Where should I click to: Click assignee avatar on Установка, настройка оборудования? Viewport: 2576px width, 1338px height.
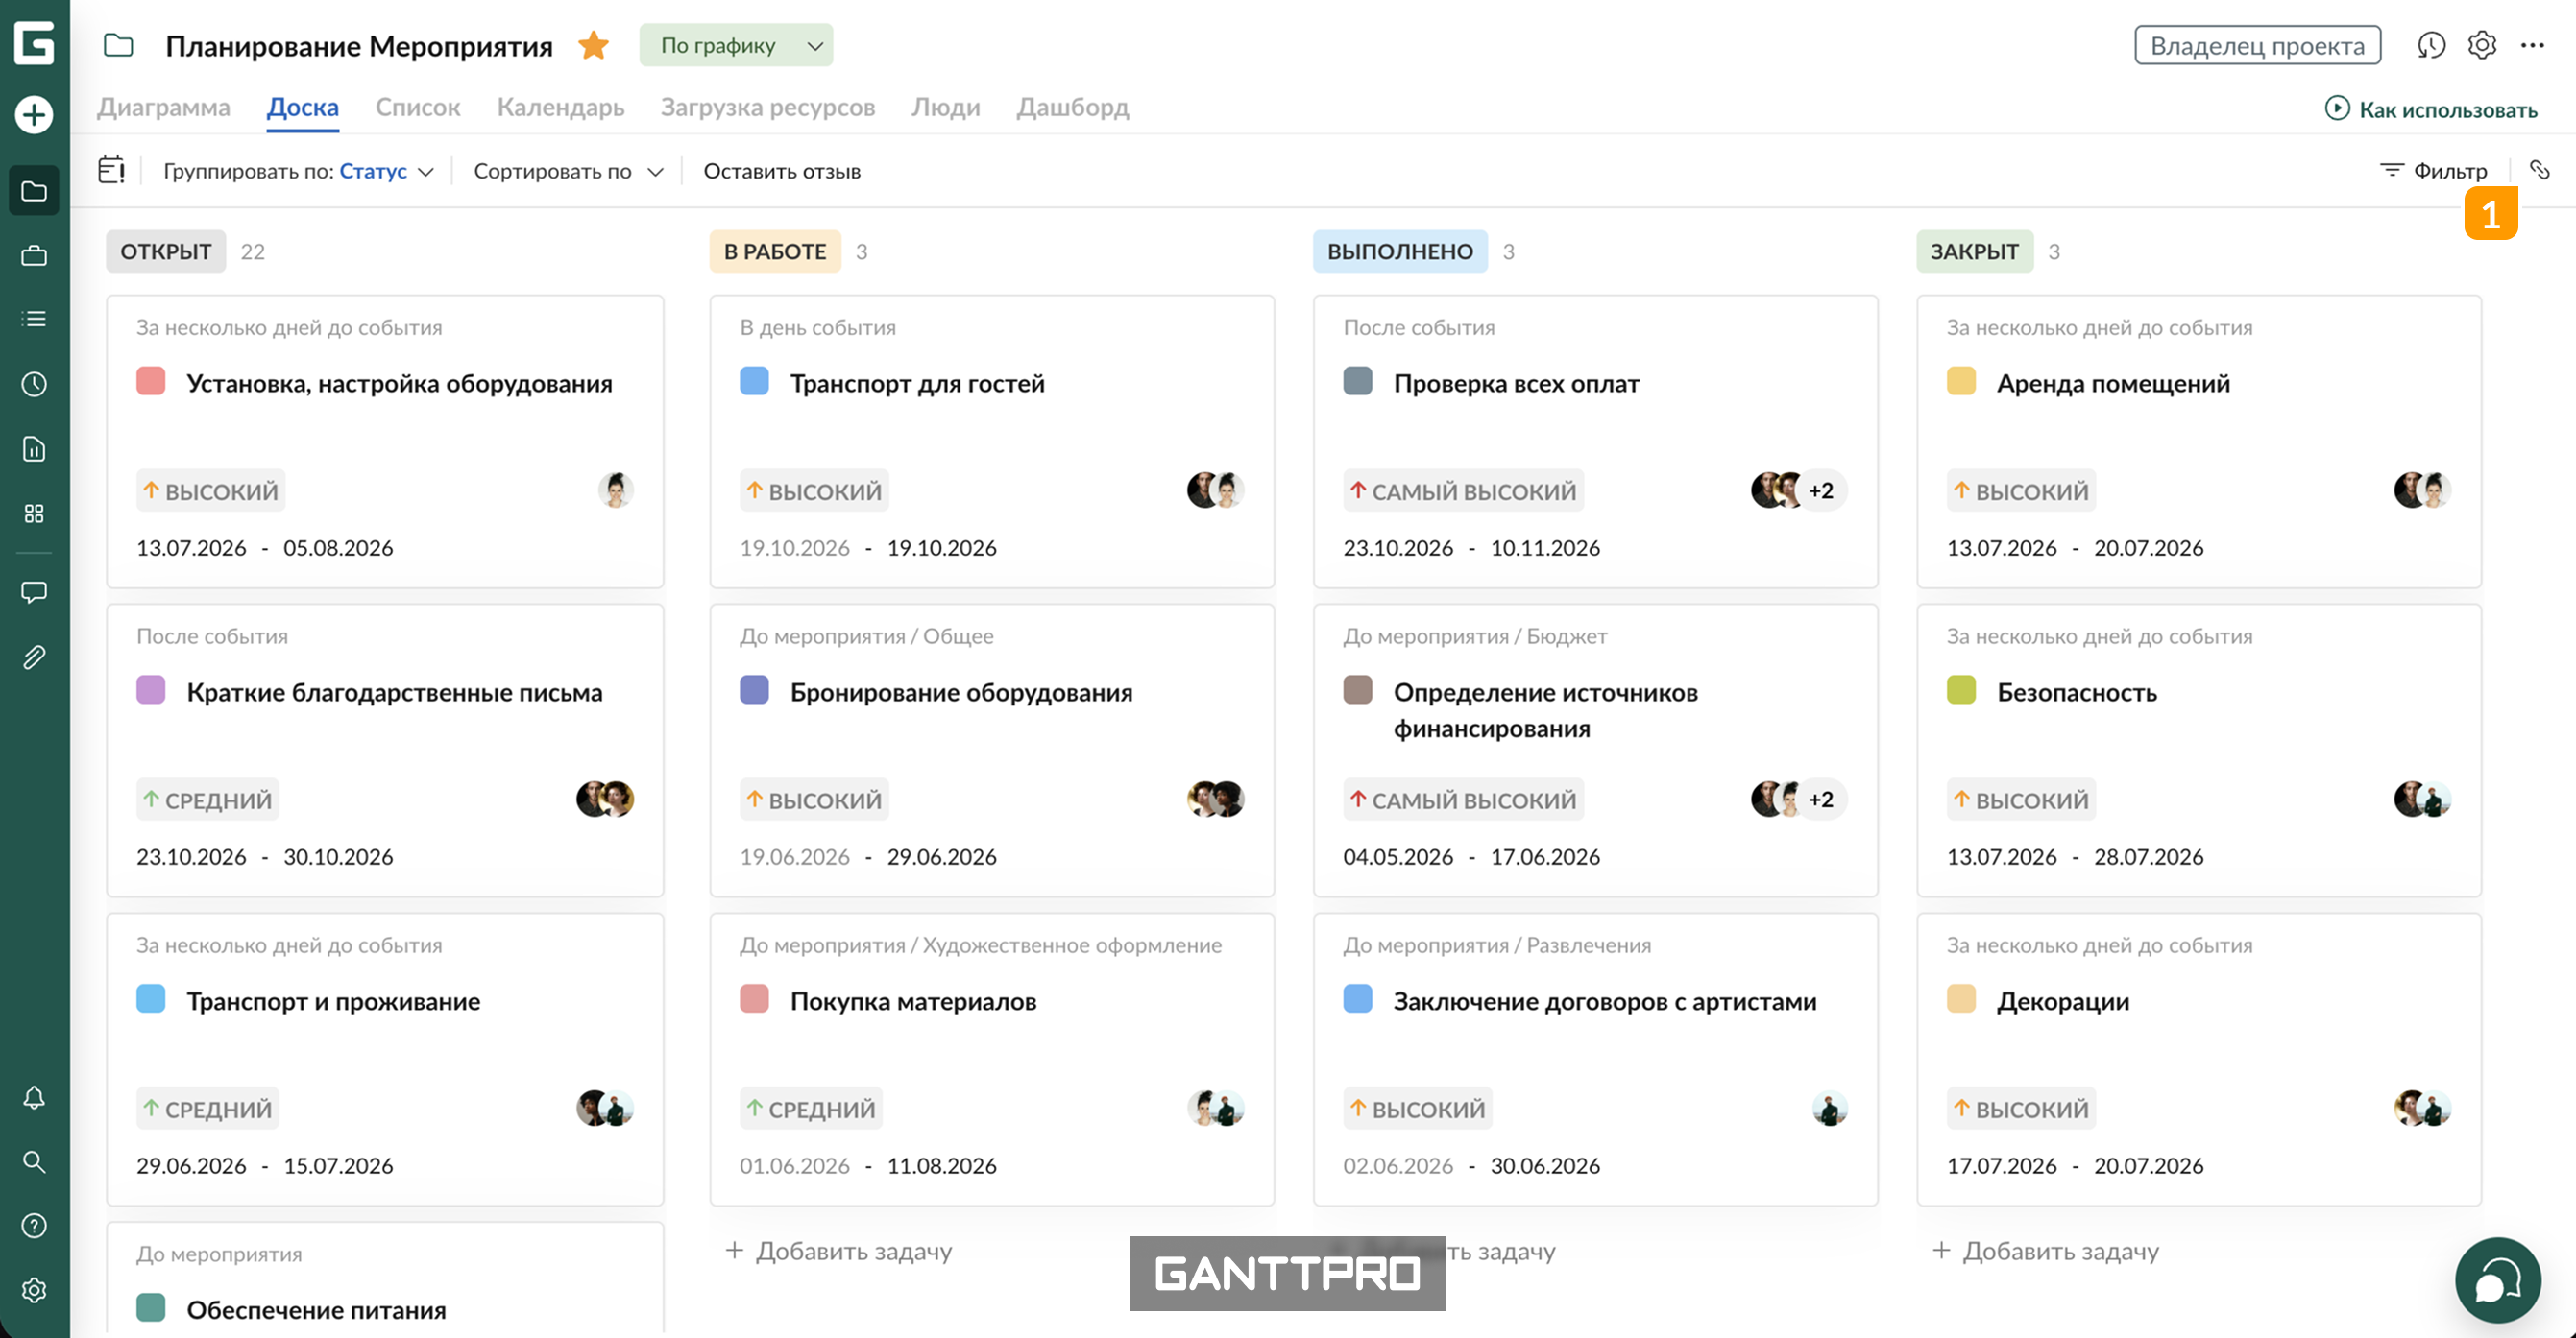point(616,490)
